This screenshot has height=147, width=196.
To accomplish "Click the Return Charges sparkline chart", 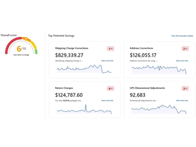I will point(84,109).
